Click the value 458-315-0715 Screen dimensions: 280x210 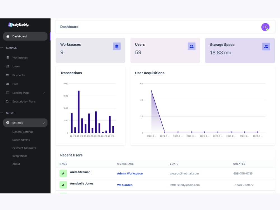point(243,173)
